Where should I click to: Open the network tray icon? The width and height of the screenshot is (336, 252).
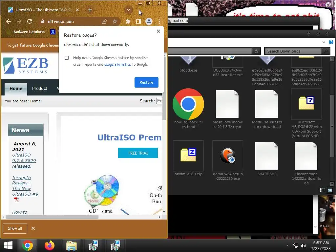pos(296,246)
